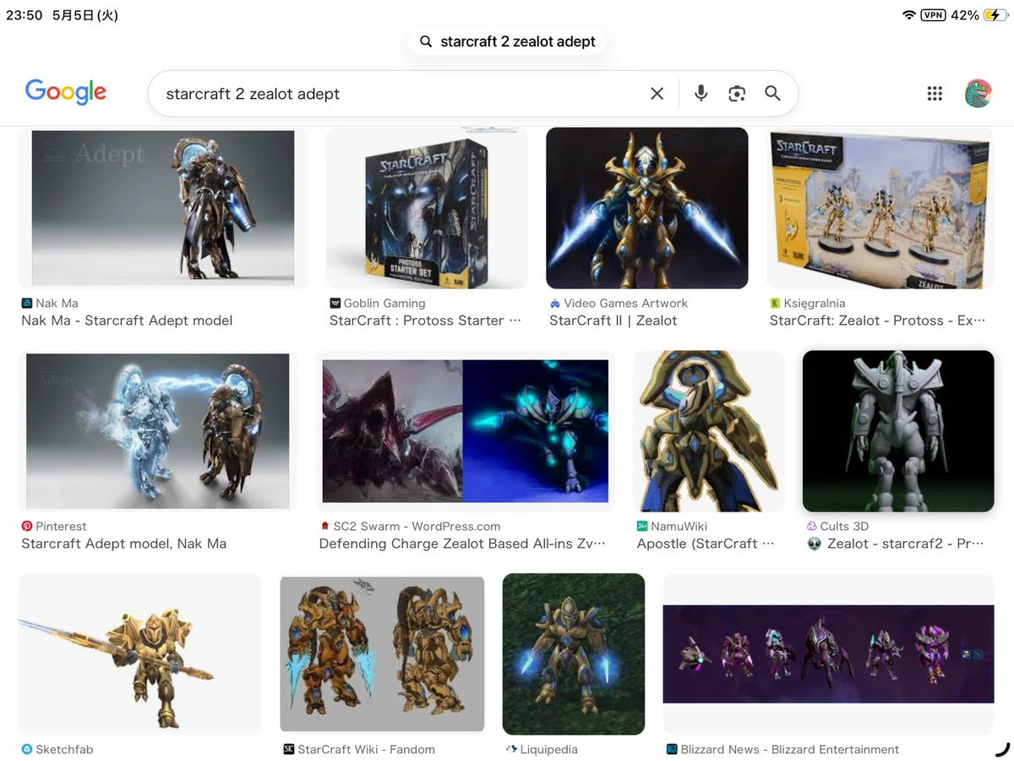Go to Google homepage via logo
Image resolution: width=1014 pixels, height=761 pixels.
tap(66, 92)
